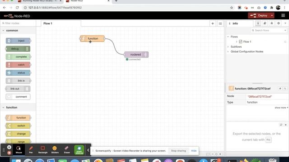
Task: Select the link in node in palette
Action: click(18, 81)
